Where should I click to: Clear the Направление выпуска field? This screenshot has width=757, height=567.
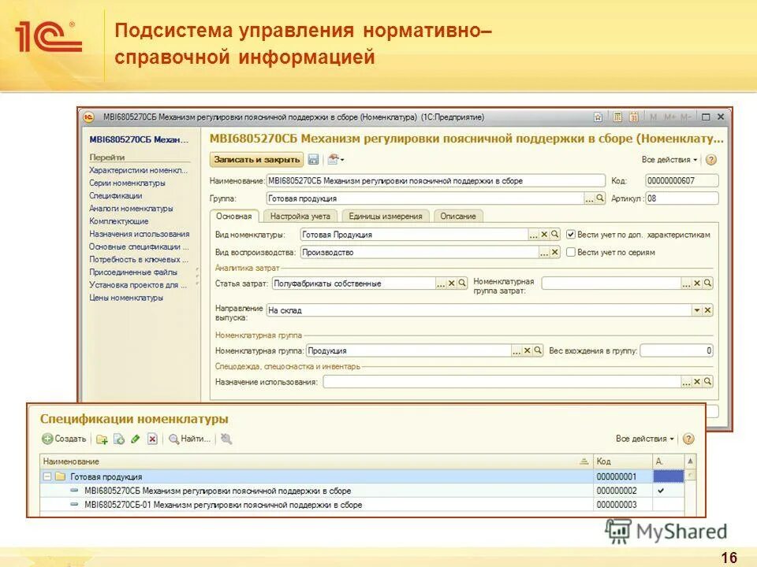707,310
